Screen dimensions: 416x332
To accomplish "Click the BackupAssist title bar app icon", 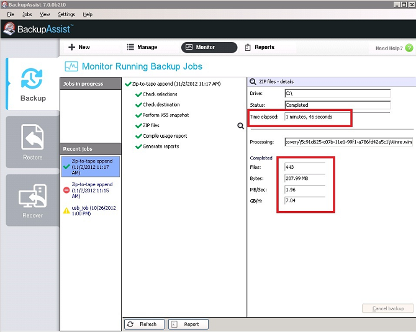I will [x=4, y=4].
